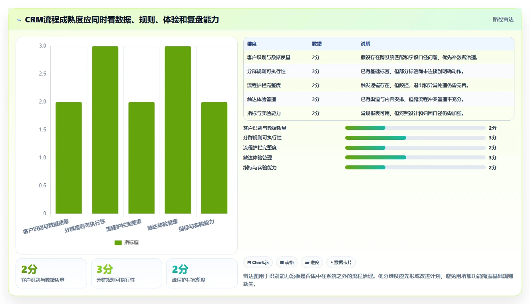This screenshot has width=530, height=304.
Task: Select the 表格 tag chip
Action: coord(287,262)
